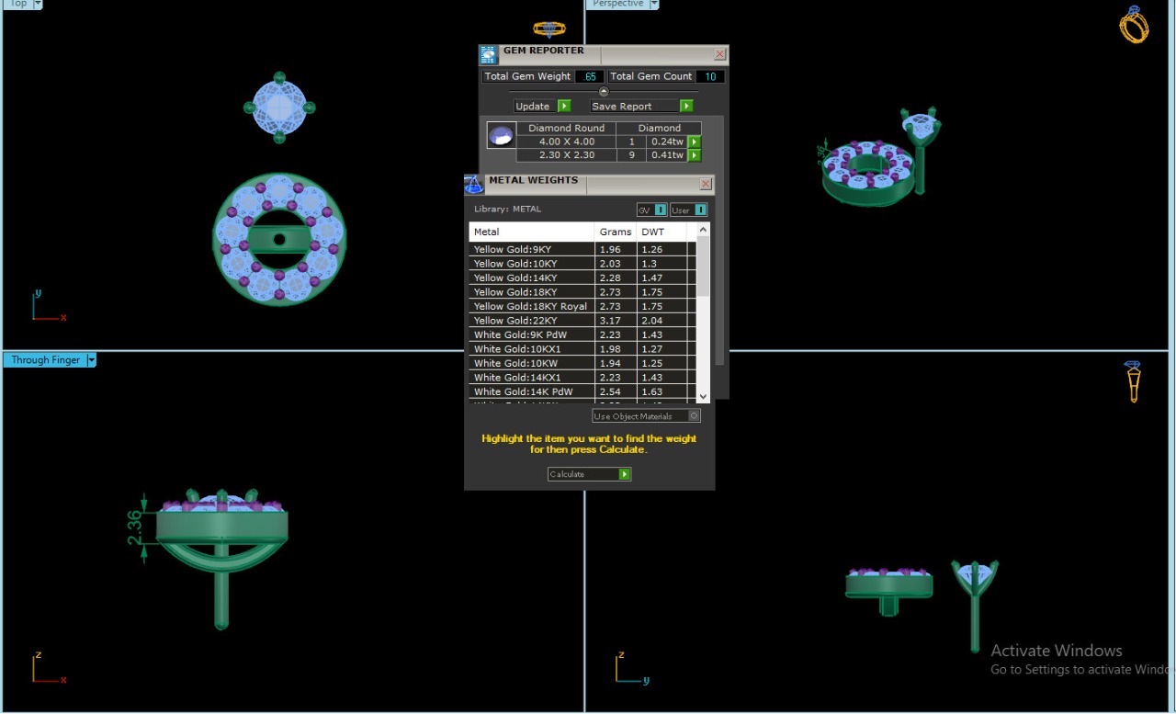
Task: Click green arrow beside Update
Action: point(564,107)
